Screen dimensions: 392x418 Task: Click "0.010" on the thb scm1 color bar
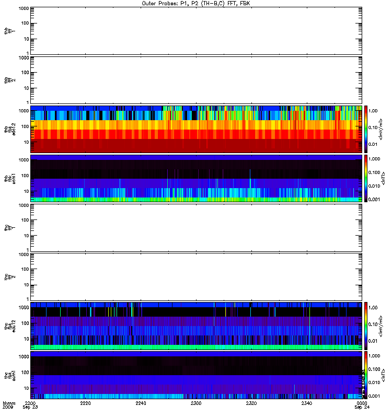coord(374,186)
